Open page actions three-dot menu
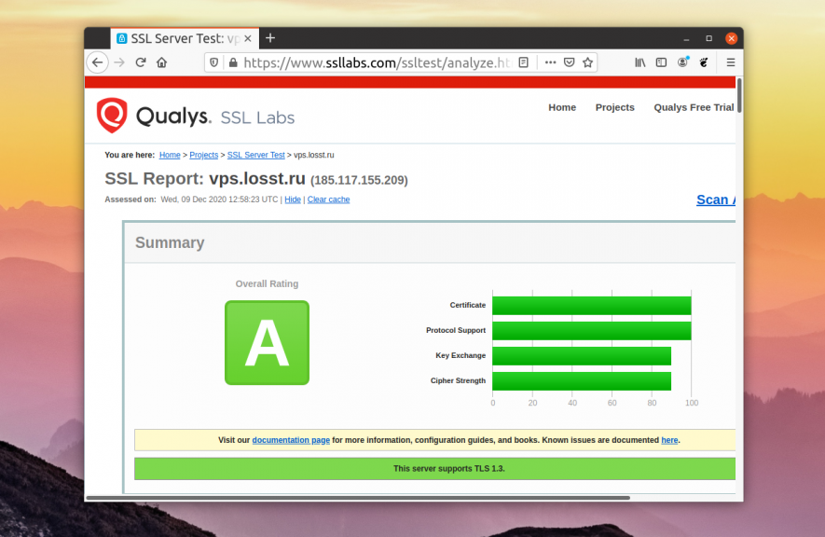 pos(550,62)
